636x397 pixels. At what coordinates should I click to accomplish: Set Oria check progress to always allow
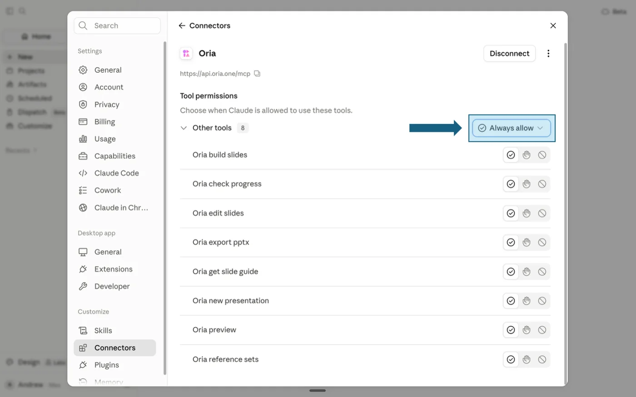511,184
